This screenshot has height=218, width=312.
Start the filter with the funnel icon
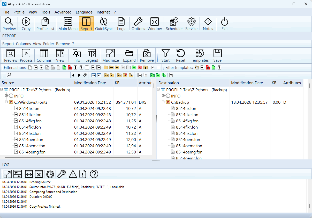(165, 56)
